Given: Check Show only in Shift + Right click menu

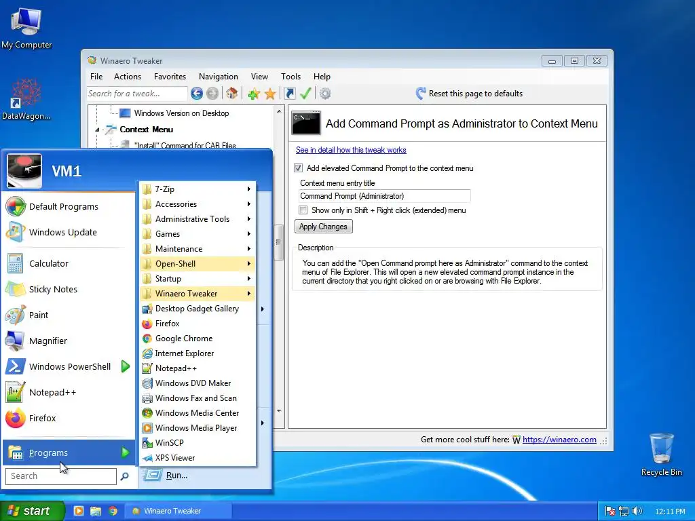Looking at the screenshot, I should [303, 210].
